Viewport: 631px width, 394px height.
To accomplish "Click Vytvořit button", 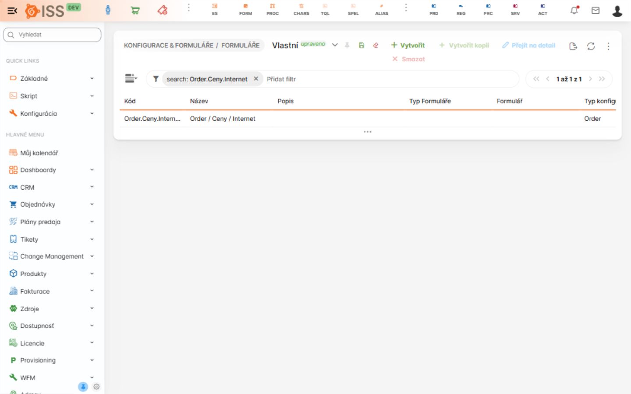I will coord(408,45).
